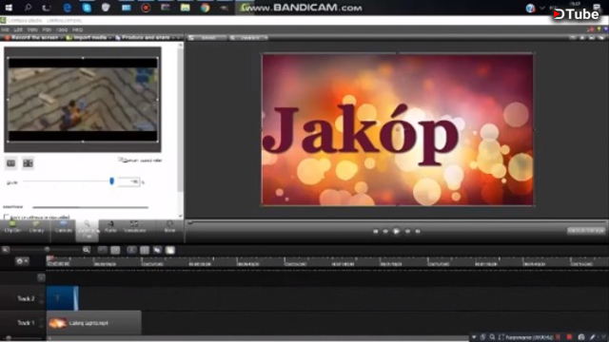The image size is (609, 342).
Task: Click timeline zoom in magnifier icon
Action: pyautogui.click(x=87, y=250)
